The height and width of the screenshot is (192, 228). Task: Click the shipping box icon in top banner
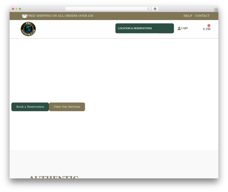pyautogui.click(x=24, y=16)
